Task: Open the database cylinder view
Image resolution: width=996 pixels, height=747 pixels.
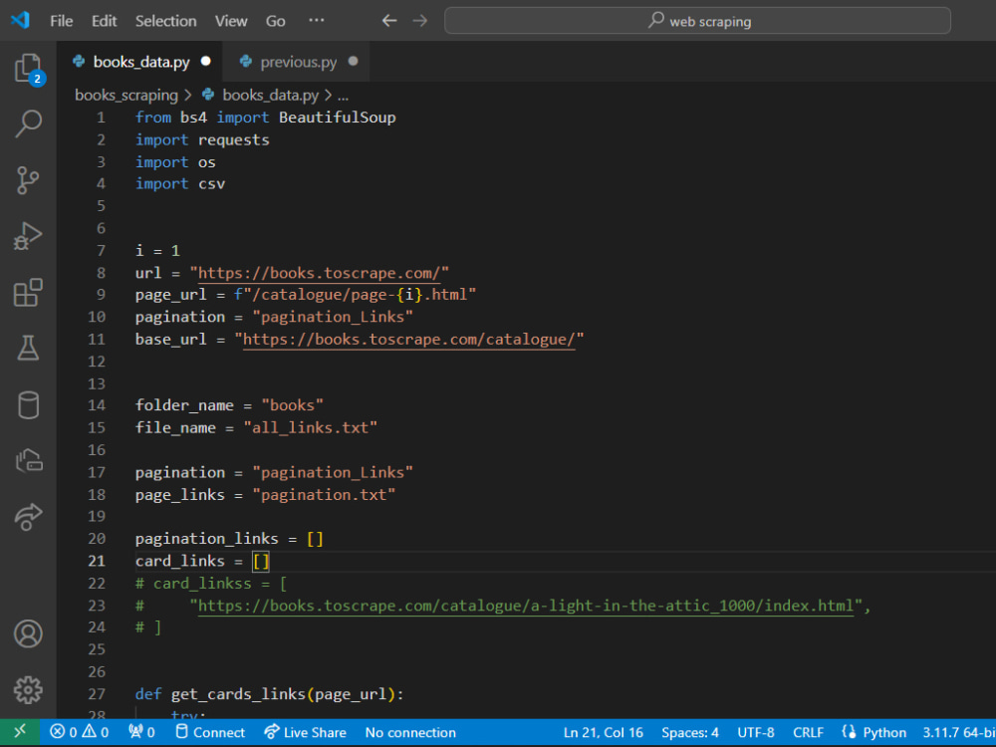Action: [28, 404]
